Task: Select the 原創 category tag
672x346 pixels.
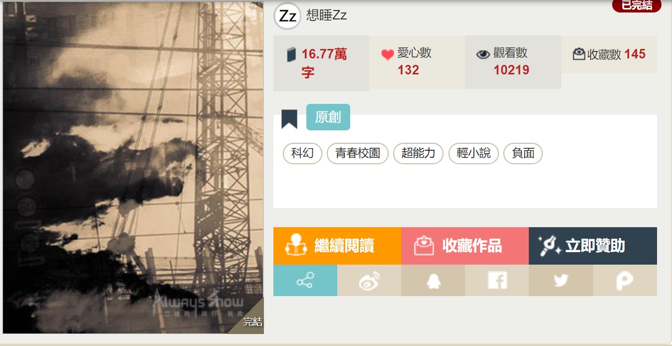Action: click(328, 117)
